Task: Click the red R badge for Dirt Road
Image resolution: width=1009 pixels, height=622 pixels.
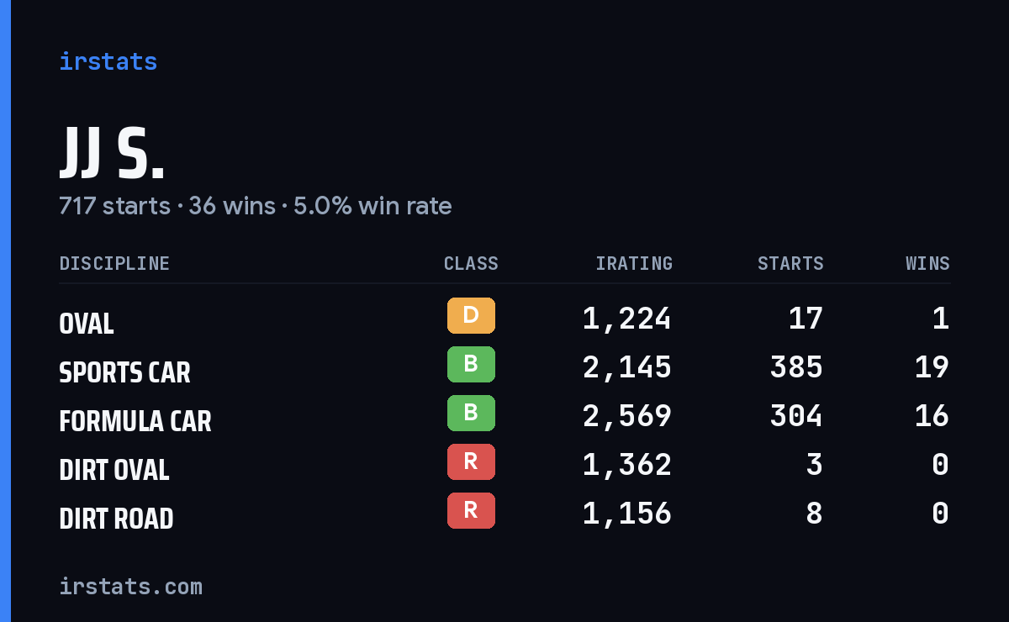Action: 471,511
